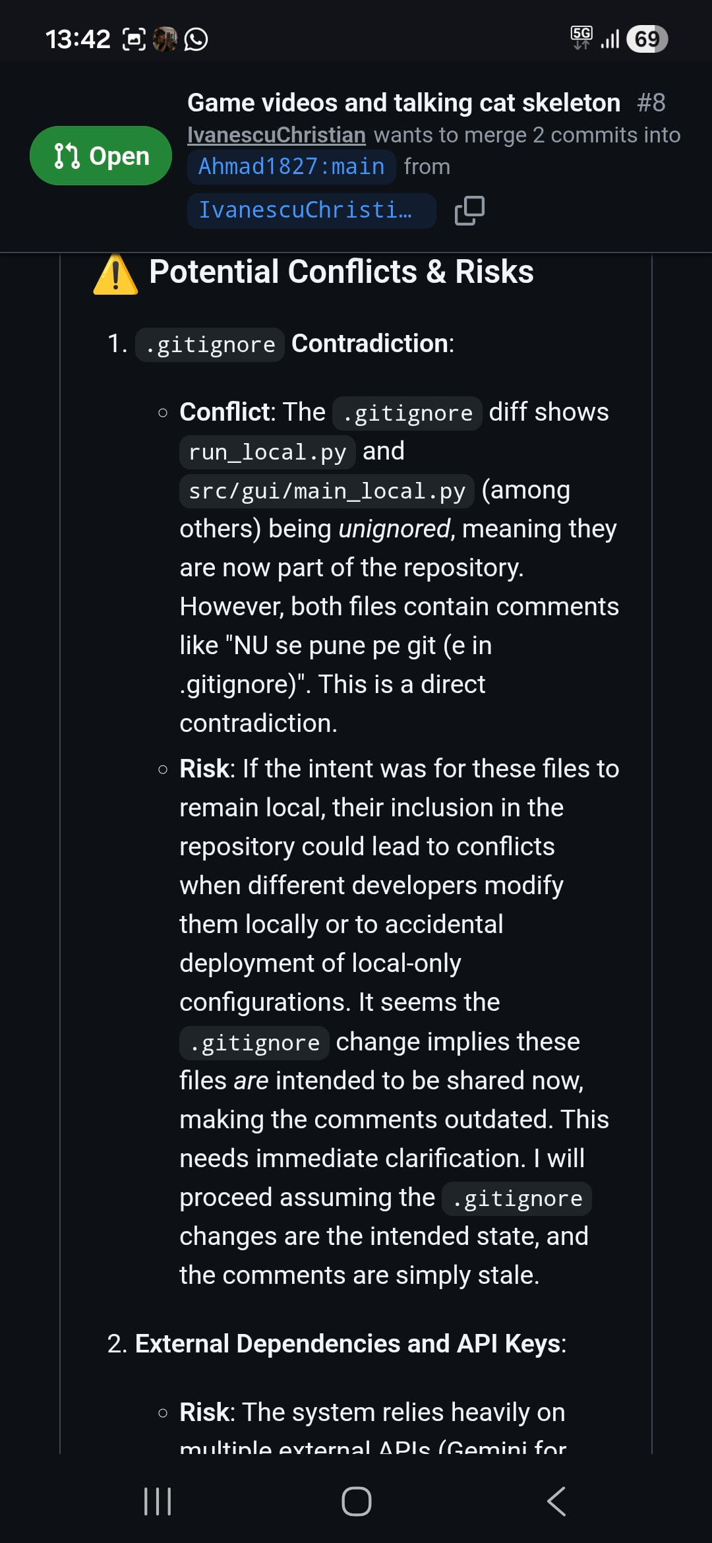Tap the pull request number #8
The width and height of the screenshot is (712, 1543).
pos(651,103)
